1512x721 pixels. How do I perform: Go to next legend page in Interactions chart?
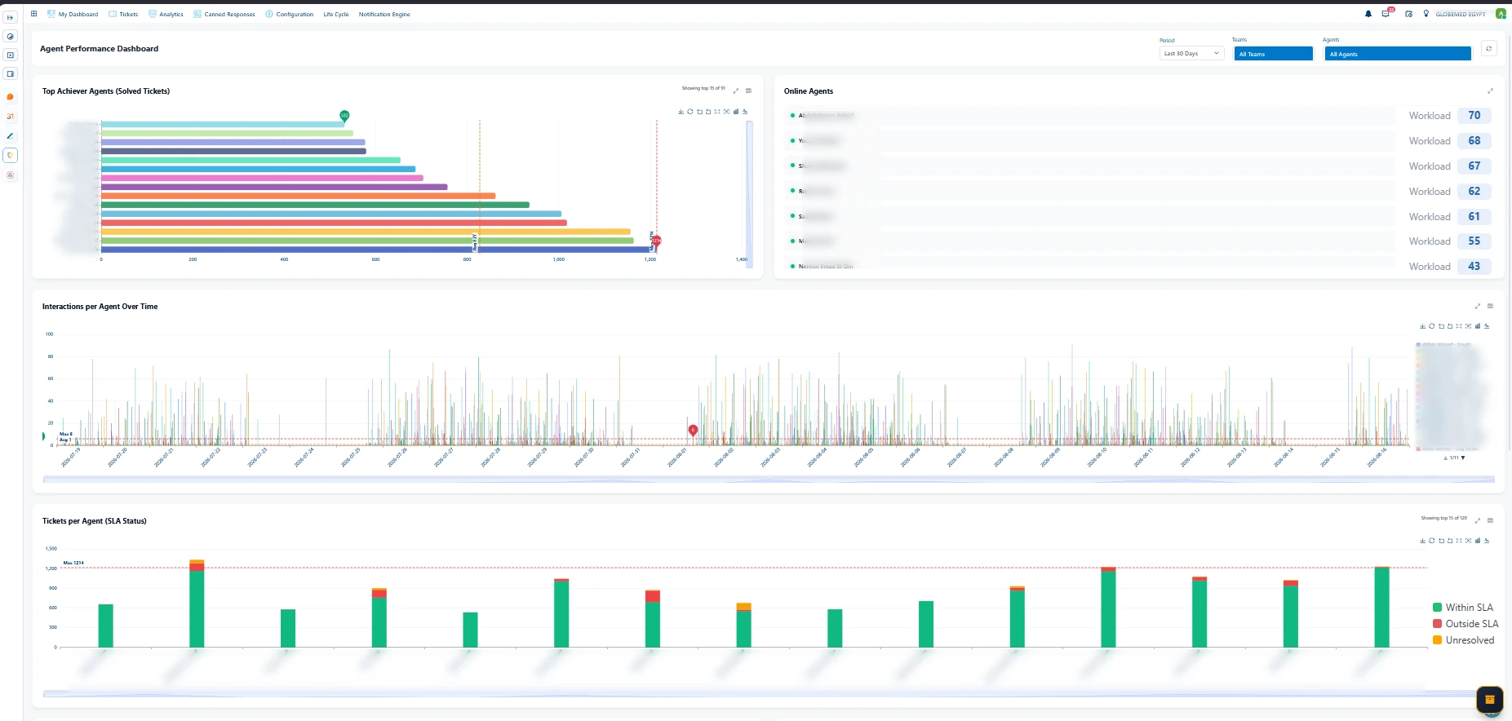coord(1463,458)
